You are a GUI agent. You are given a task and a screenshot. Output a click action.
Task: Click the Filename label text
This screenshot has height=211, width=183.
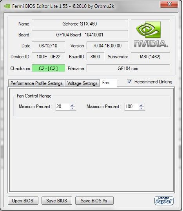point(76,69)
